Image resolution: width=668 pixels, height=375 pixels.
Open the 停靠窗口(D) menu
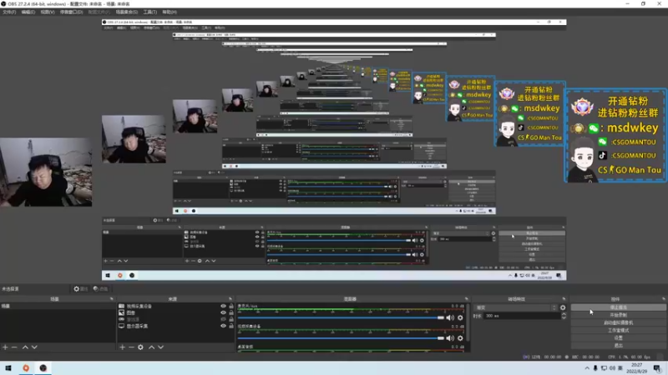tap(71, 12)
